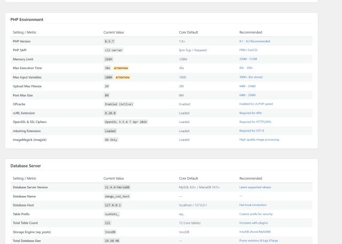The height and width of the screenshot is (244, 342).
Task: Select the 'cURL Extension' row label
Action: [24, 113]
